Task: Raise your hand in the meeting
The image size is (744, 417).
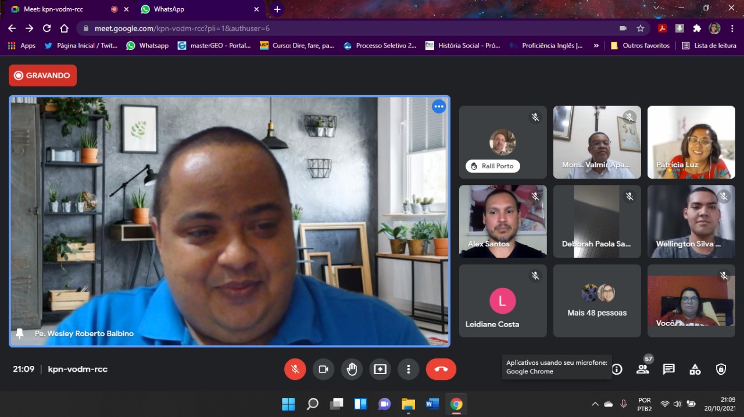Action: coord(352,369)
